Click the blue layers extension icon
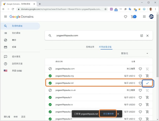The width and height of the screenshot is (159, 121). click(x=144, y=9)
